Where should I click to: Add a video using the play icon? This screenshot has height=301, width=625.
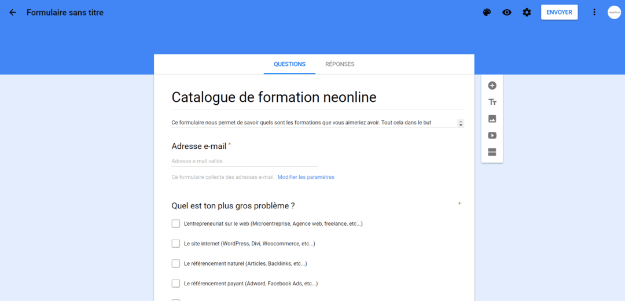click(492, 135)
